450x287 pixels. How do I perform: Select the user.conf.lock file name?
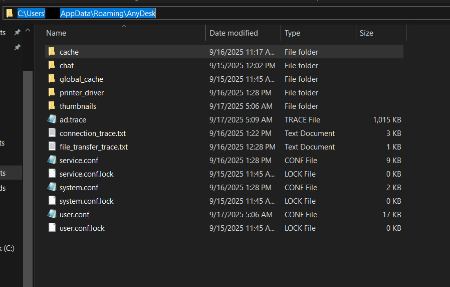click(x=82, y=228)
